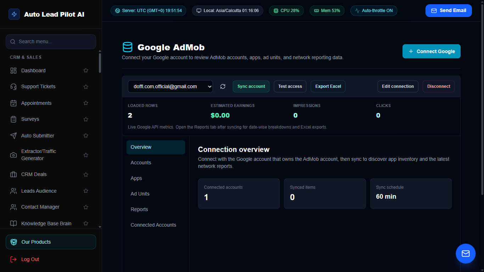Click the Test access button
This screenshot has width=484, height=272.
(290, 86)
